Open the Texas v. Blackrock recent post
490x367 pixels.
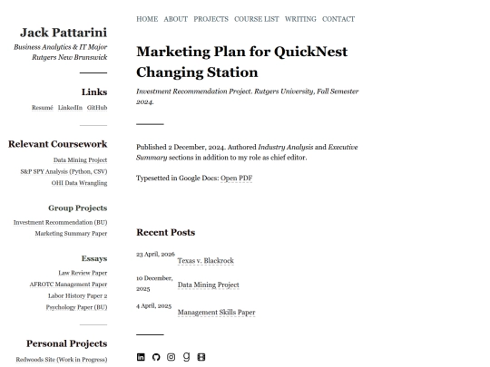[206, 261]
